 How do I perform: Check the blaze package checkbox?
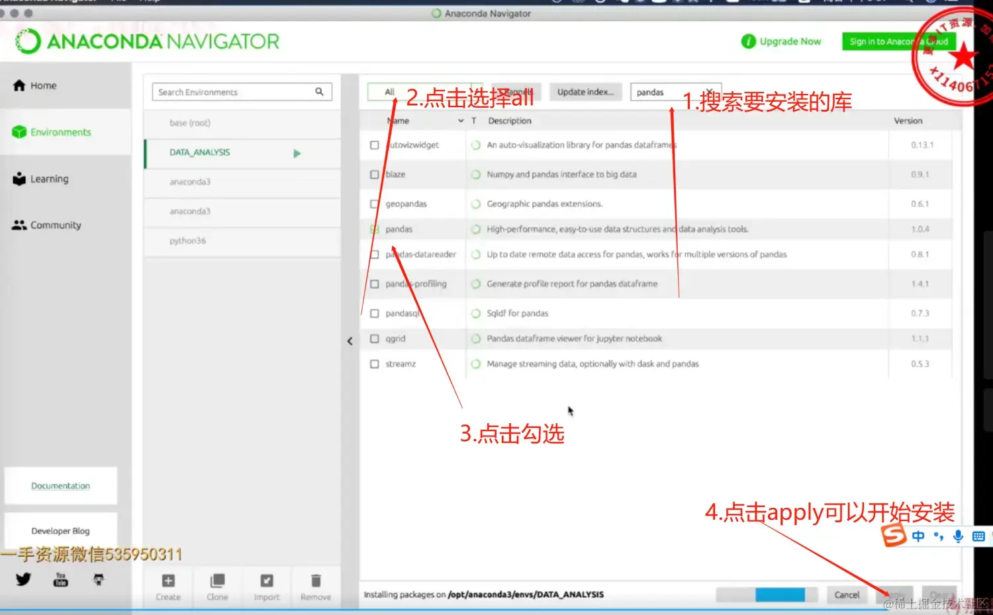point(375,175)
